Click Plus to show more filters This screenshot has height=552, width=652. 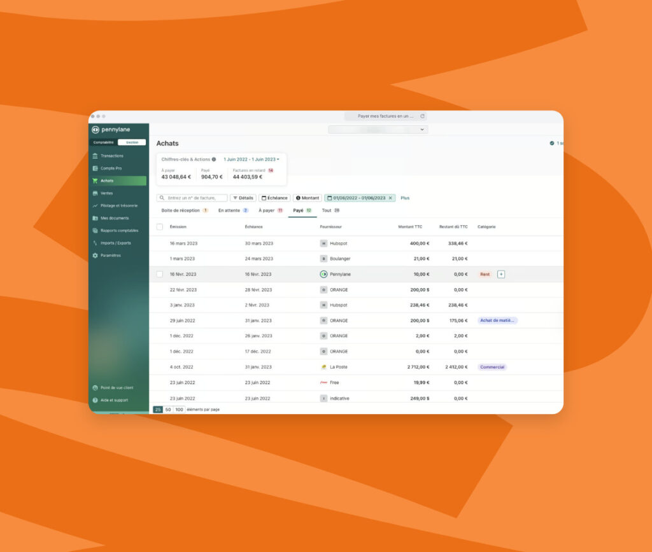[x=405, y=198]
